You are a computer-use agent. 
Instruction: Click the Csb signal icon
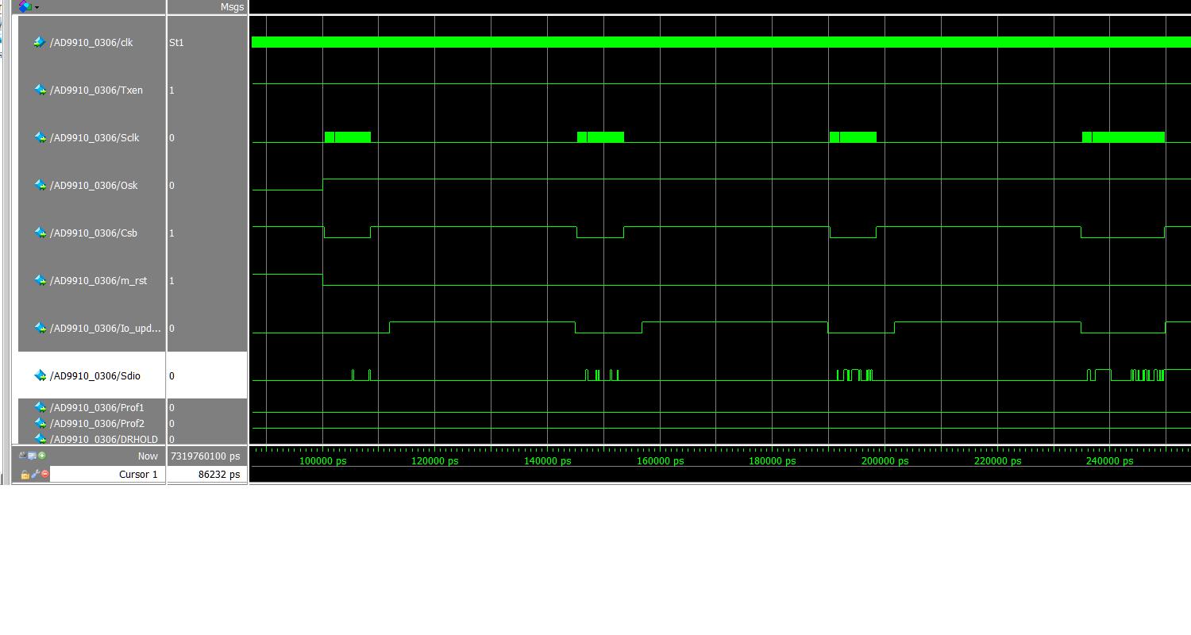pos(40,233)
